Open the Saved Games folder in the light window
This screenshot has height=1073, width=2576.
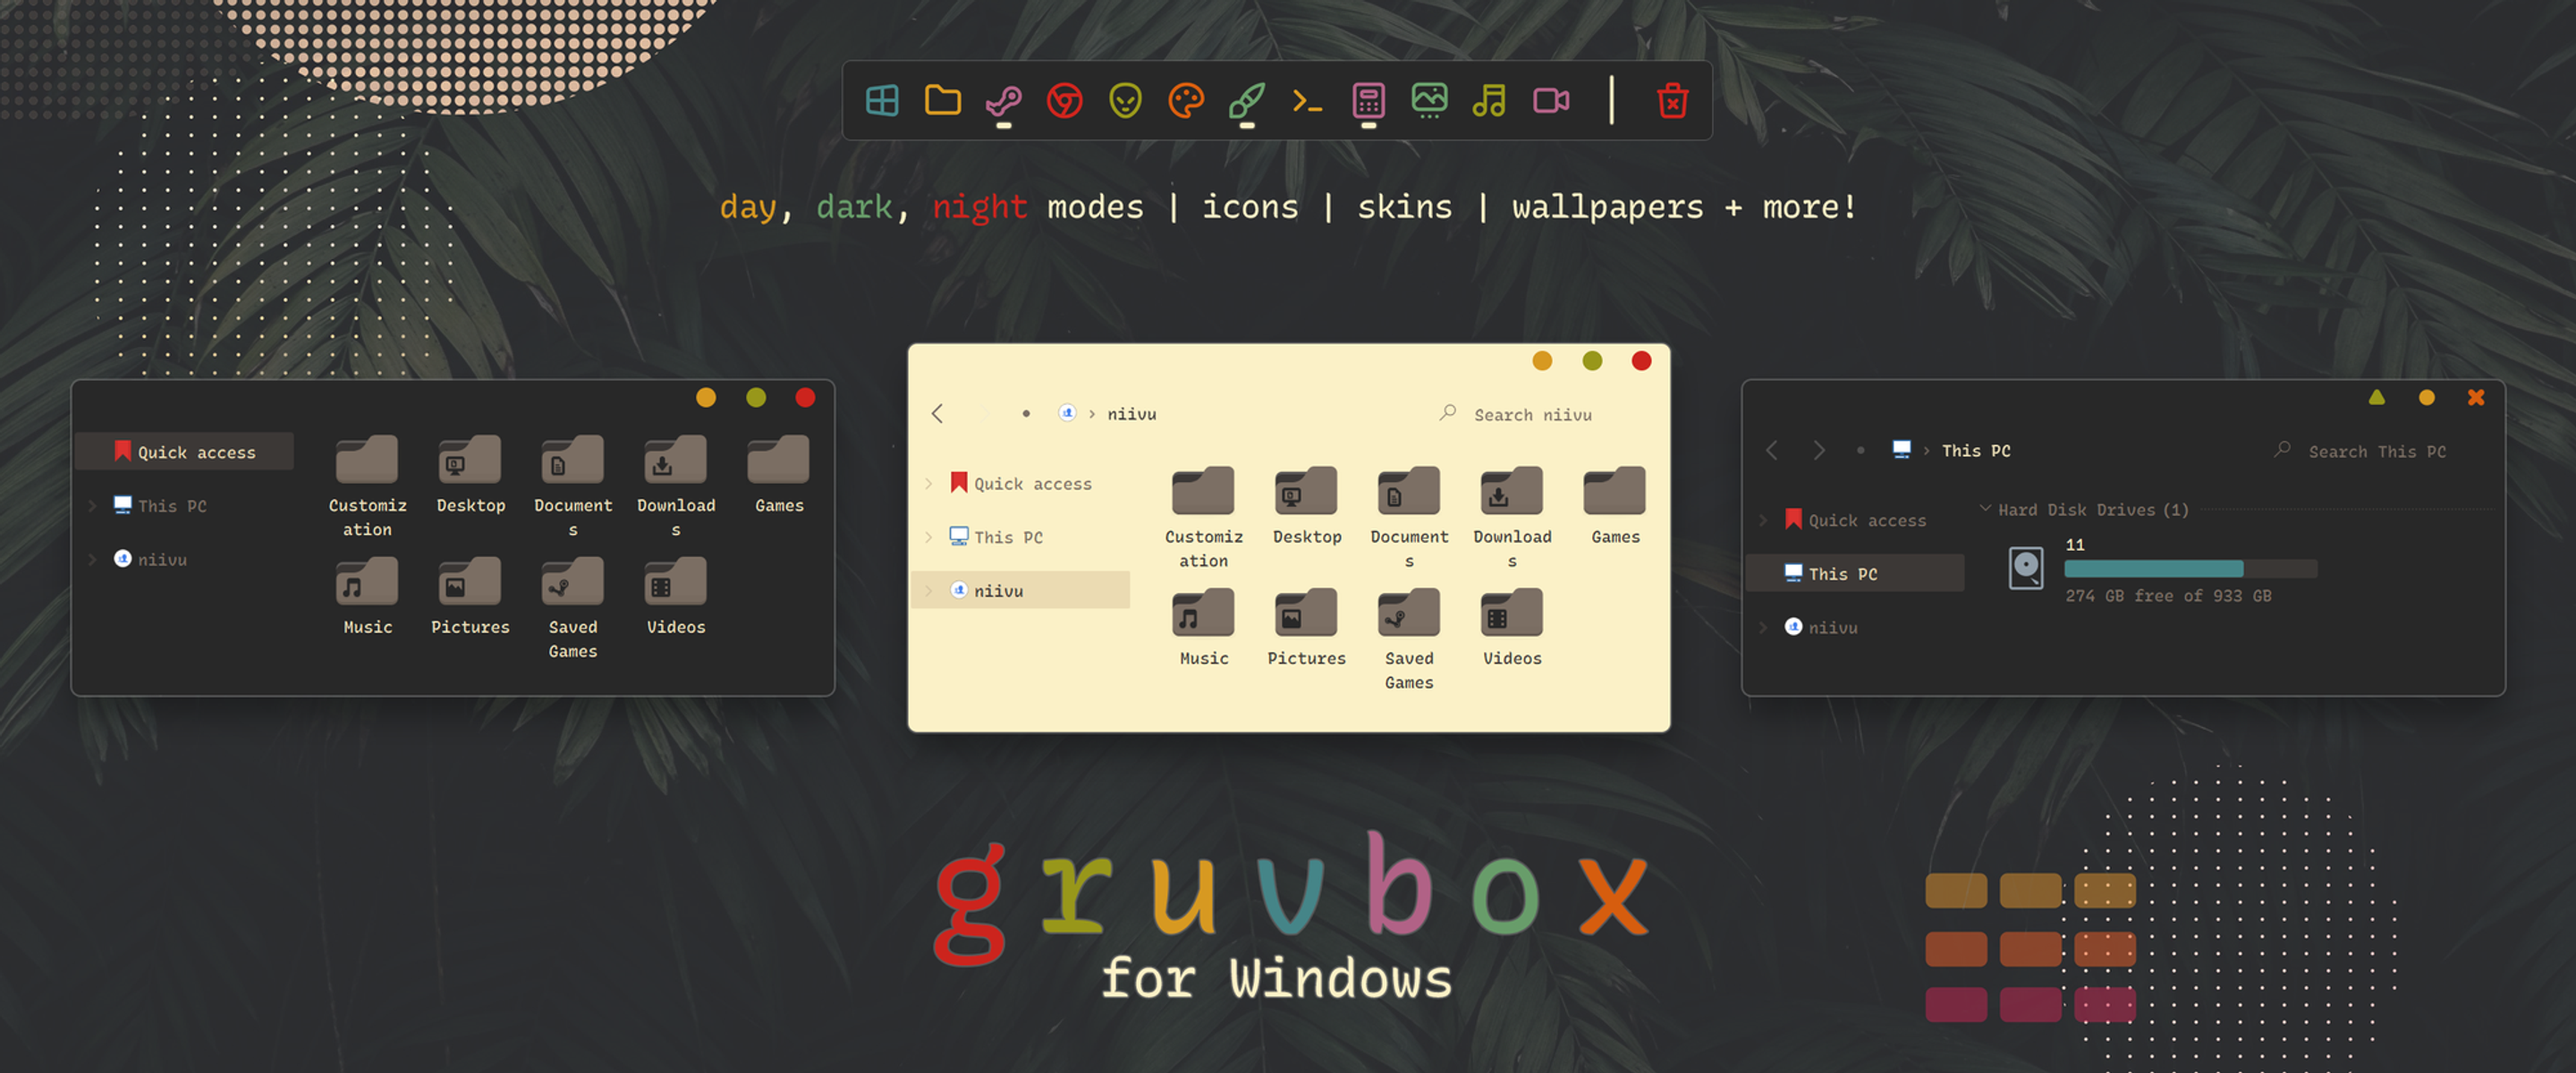pyautogui.click(x=1408, y=637)
